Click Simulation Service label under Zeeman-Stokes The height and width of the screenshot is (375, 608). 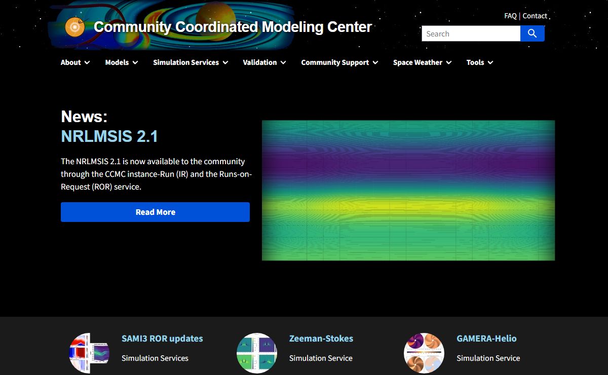click(x=321, y=358)
